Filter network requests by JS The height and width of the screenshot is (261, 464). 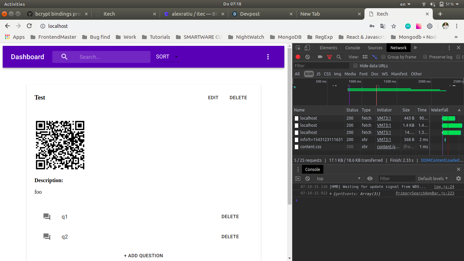[318, 74]
